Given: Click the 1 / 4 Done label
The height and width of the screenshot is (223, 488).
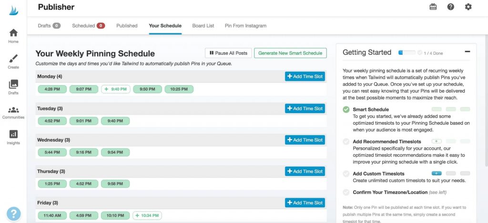Looking at the screenshot, I should pyautogui.click(x=433, y=53).
